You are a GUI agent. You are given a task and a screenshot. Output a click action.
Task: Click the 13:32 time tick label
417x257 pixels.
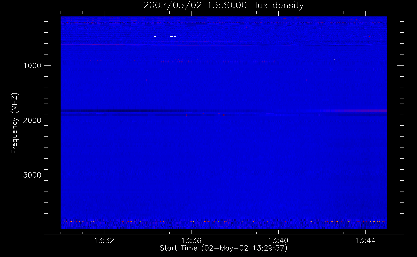[104, 241]
